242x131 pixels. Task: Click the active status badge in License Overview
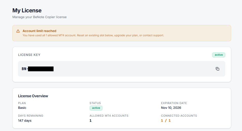(96, 108)
